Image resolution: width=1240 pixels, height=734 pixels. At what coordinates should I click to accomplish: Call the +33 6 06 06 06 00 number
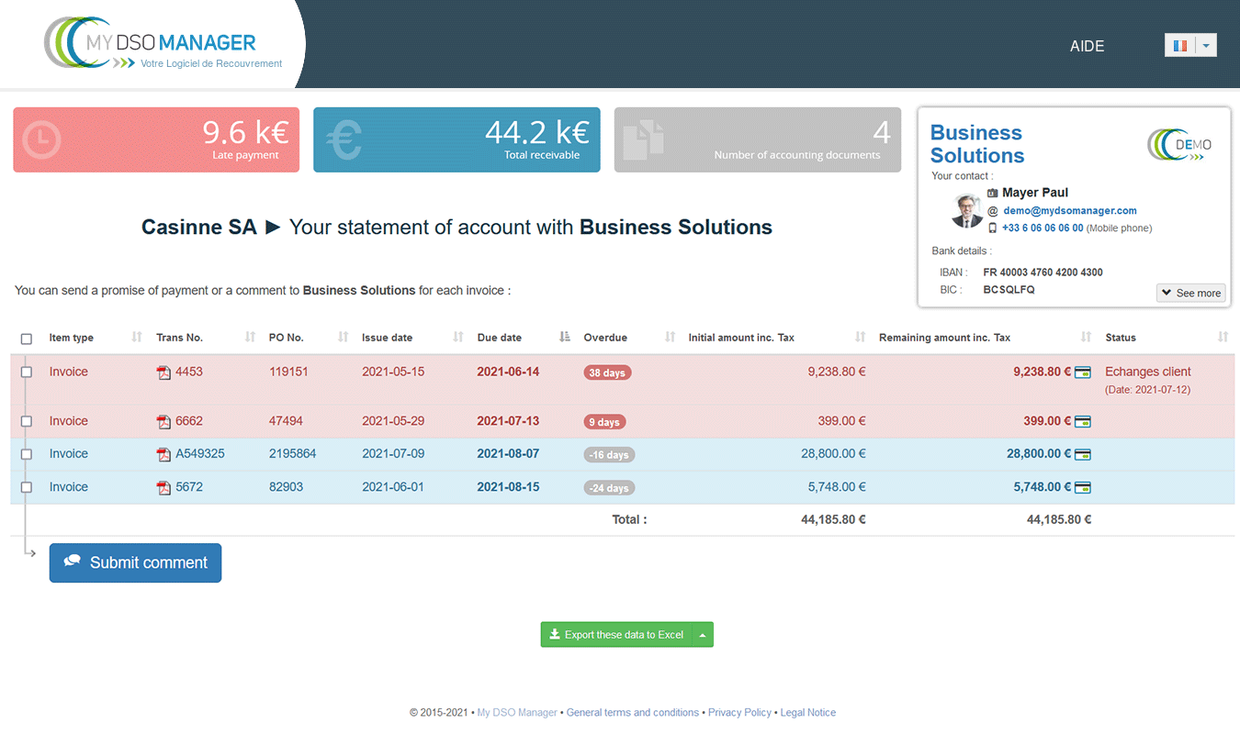(x=1043, y=228)
